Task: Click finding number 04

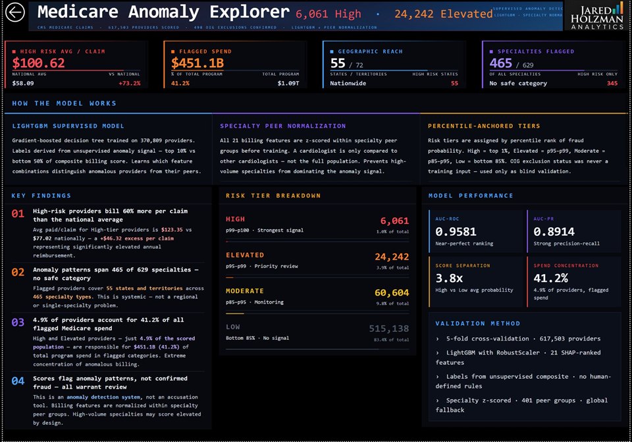Action: click(x=18, y=381)
